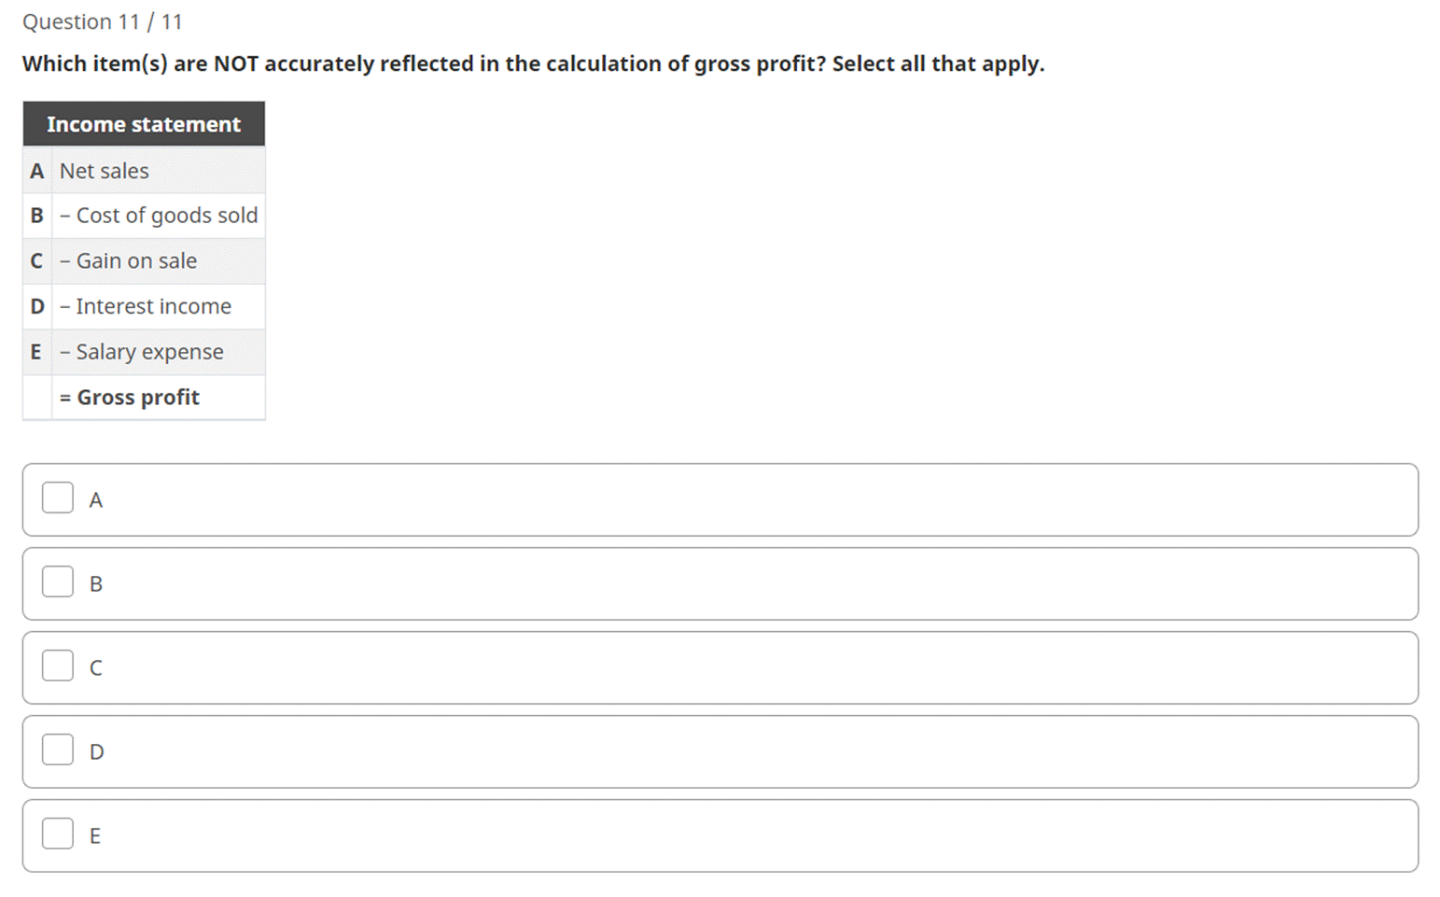Select answer option B row
The height and width of the screenshot is (897, 1440).
pyautogui.click(x=719, y=583)
